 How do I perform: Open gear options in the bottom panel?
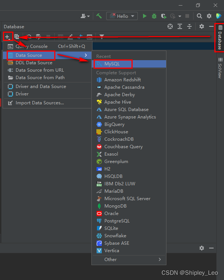pyautogui.click(x=202, y=248)
